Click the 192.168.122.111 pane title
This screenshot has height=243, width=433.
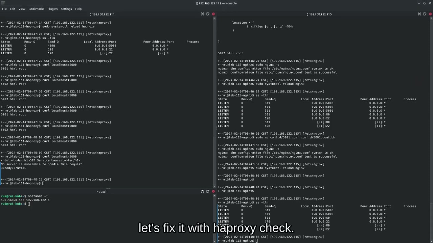(x=102, y=14)
